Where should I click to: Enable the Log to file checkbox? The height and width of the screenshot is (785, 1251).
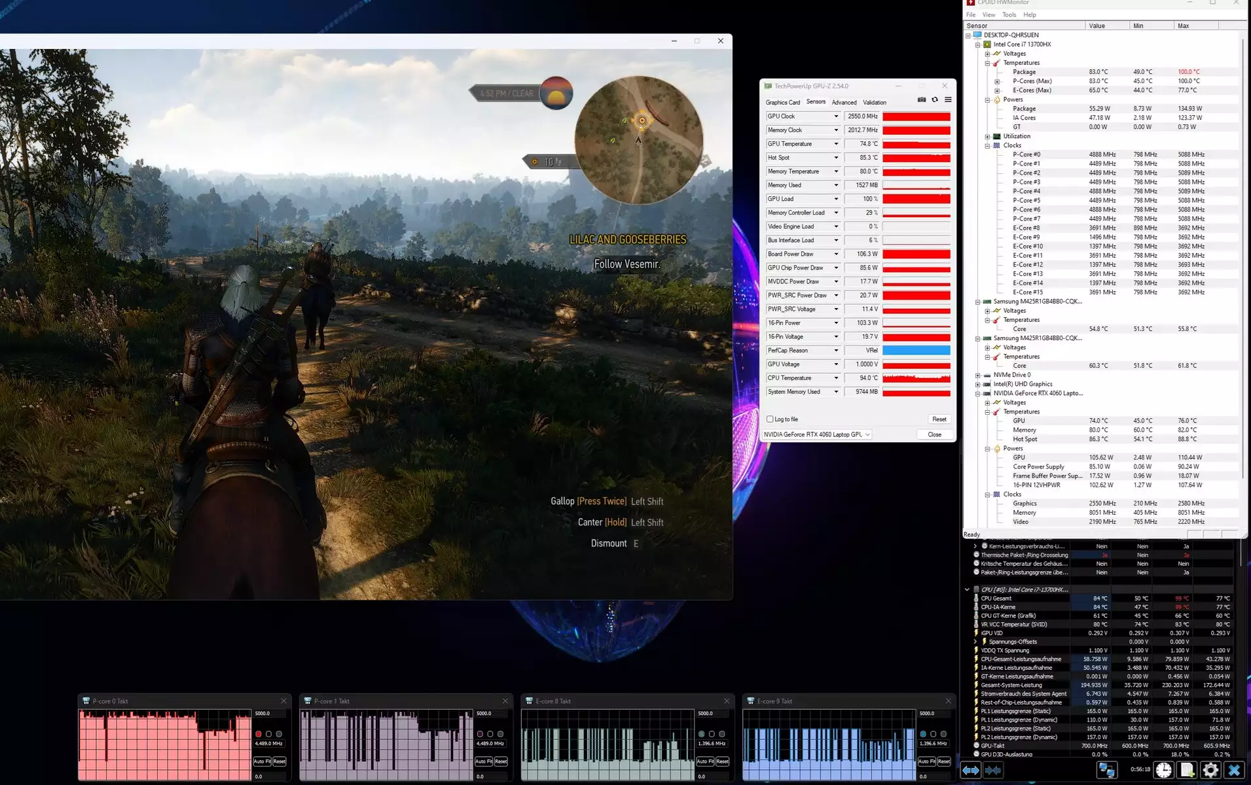tap(770, 419)
